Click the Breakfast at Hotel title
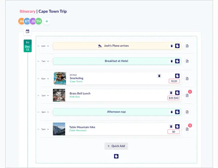 coord(116,61)
